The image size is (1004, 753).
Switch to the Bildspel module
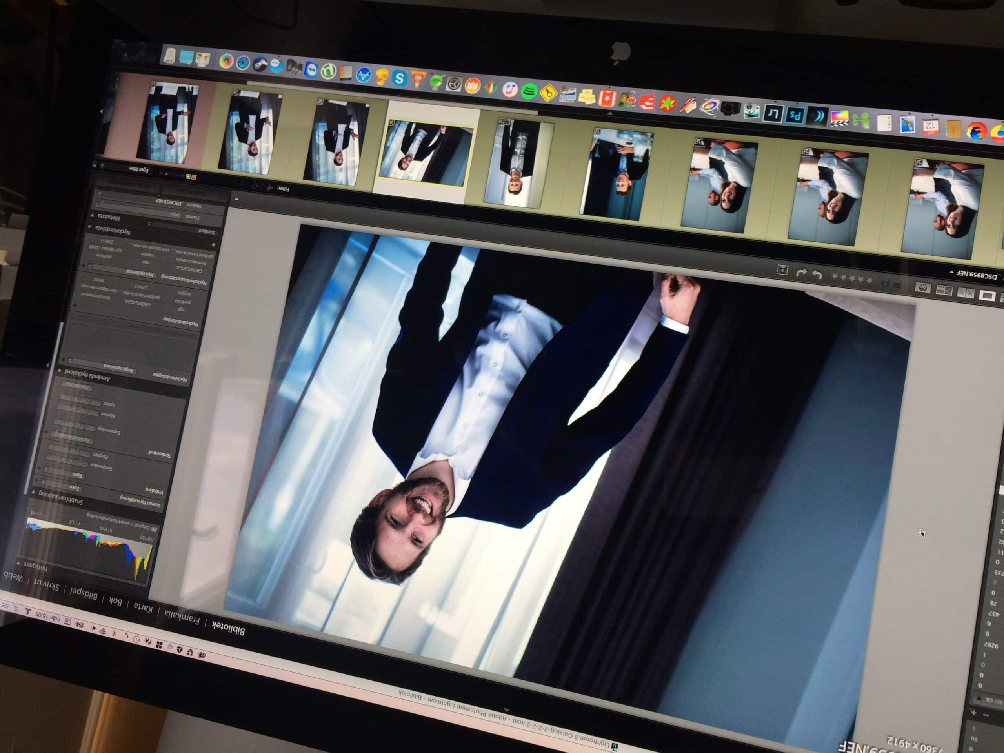click(x=84, y=594)
